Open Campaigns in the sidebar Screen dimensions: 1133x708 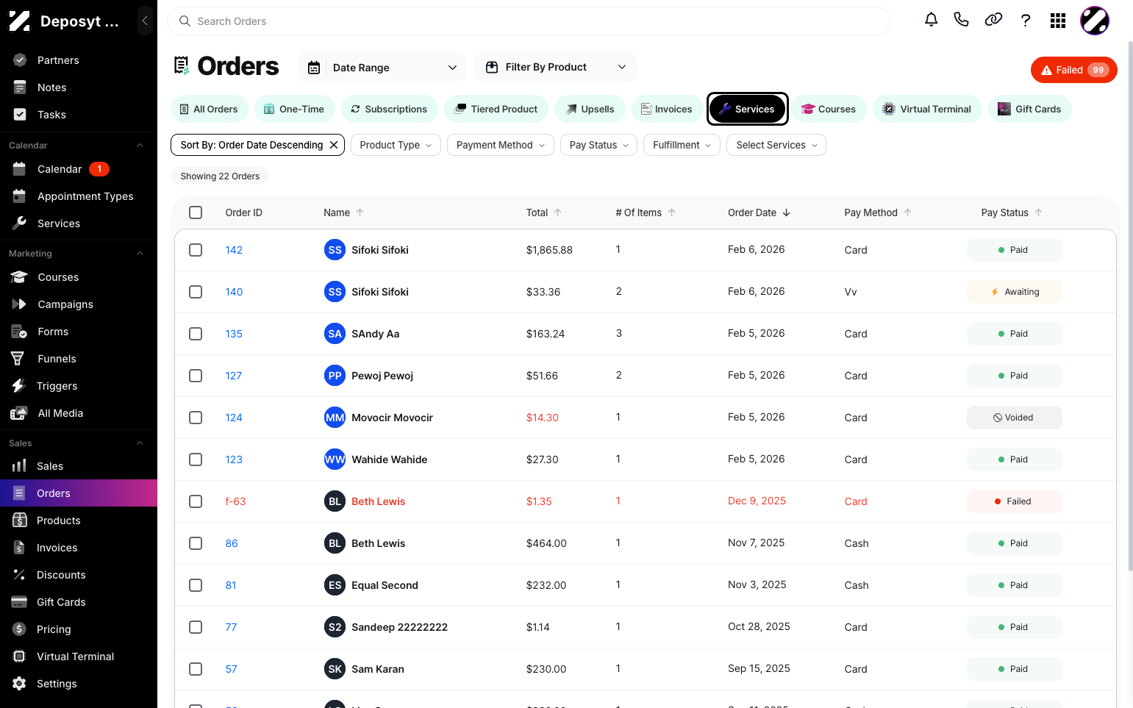(x=79, y=304)
